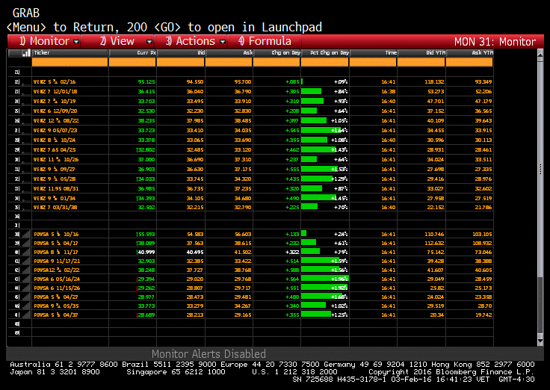Viewport: 550px width, 390px height.
Task: Select the PDVSA 6 05/16/24 ticker
Action: 57,279
